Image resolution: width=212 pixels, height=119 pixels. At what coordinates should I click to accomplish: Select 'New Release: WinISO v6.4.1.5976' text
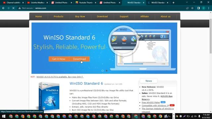(153, 88)
